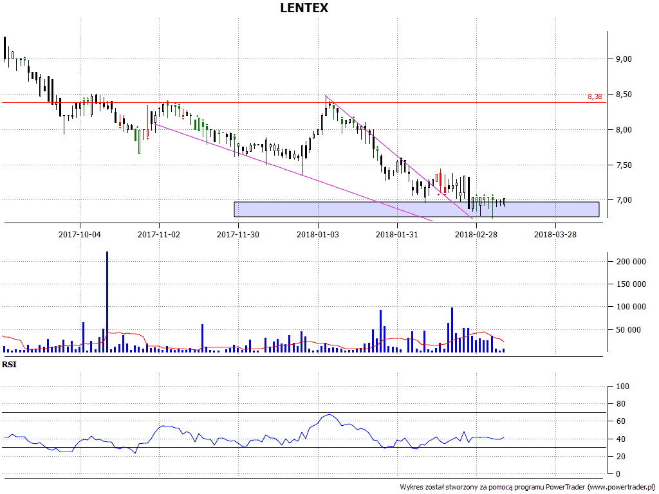The width and height of the screenshot is (659, 494).
Task: Click the 2017-10-04 date label
Action: point(79,234)
